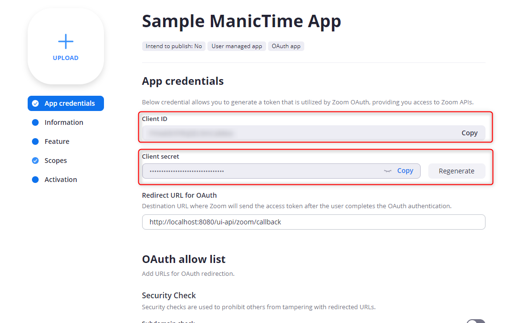Click the OAuth allow list heading
The width and height of the screenshot is (527, 323).
coord(184,259)
